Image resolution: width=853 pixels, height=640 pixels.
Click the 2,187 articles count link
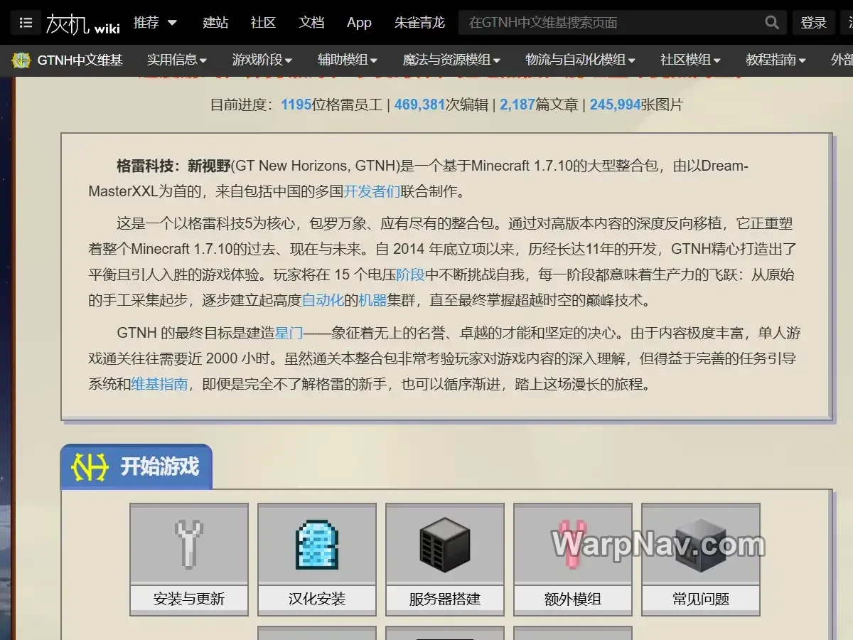click(x=517, y=105)
